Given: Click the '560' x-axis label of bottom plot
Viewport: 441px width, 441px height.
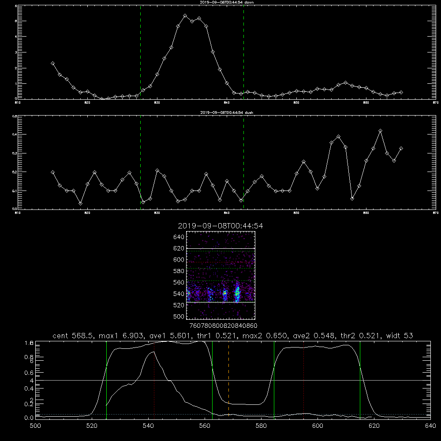Looking at the screenshot, I should pos(205,426).
